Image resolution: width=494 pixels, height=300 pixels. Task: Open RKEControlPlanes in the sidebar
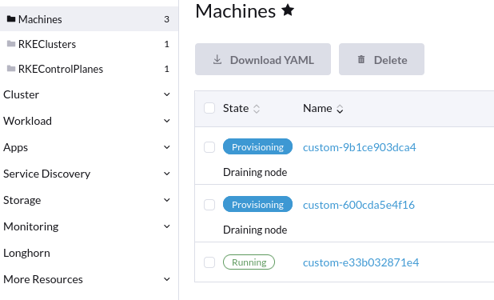(89, 69)
